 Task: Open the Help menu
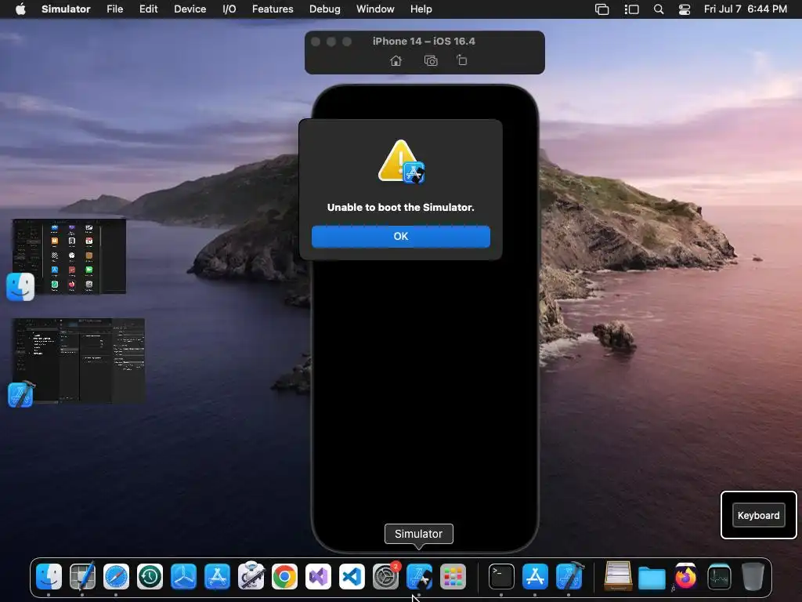pos(421,9)
